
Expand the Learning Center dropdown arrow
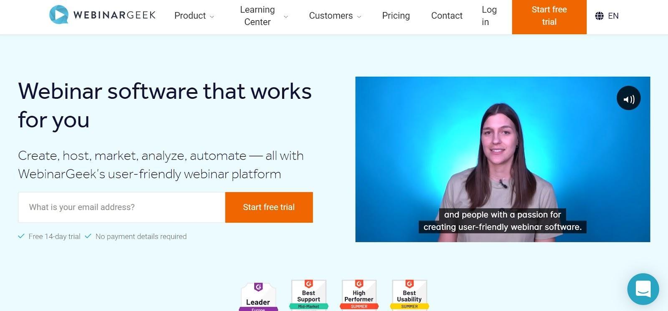click(286, 17)
